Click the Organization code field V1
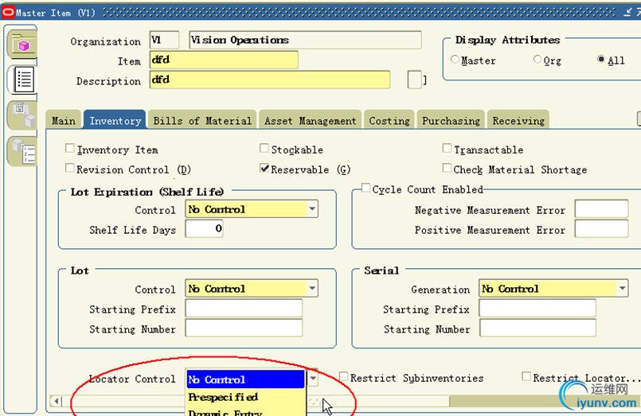 tap(164, 40)
